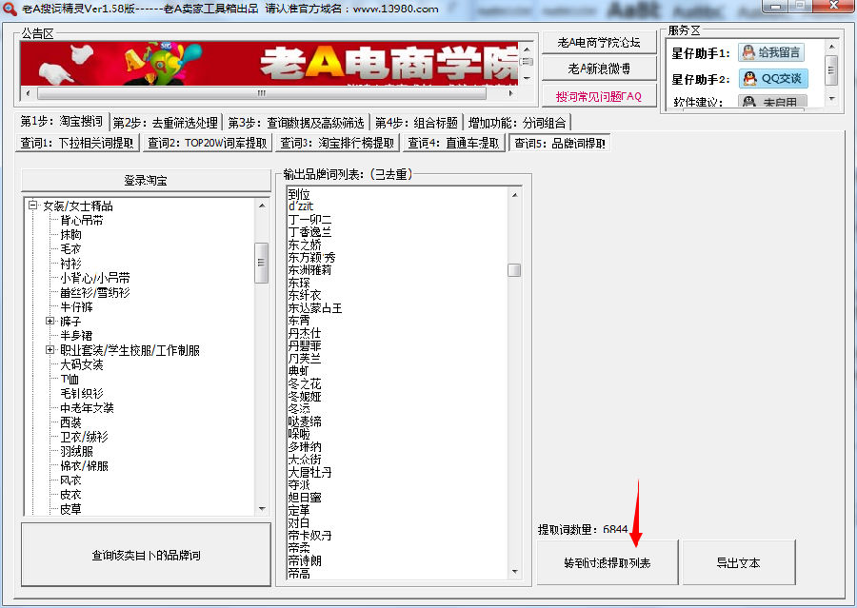Select brand word 东方颖秀
This screenshot has width=857, height=608.
[311, 257]
